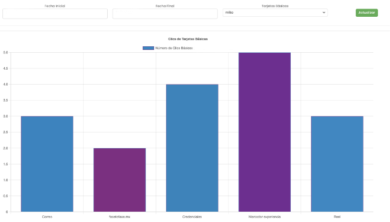Image resolution: width=390 pixels, height=222 pixels.
Task: Click the Correo bar in chart
Action: pyautogui.click(x=47, y=164)
